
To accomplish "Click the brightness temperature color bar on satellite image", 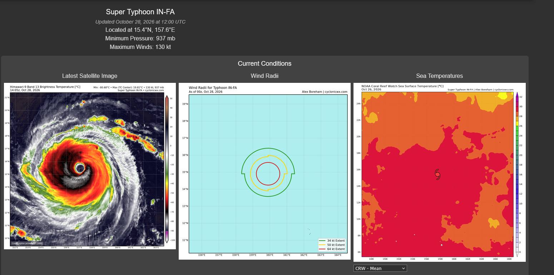I will [x=166, y=169].
